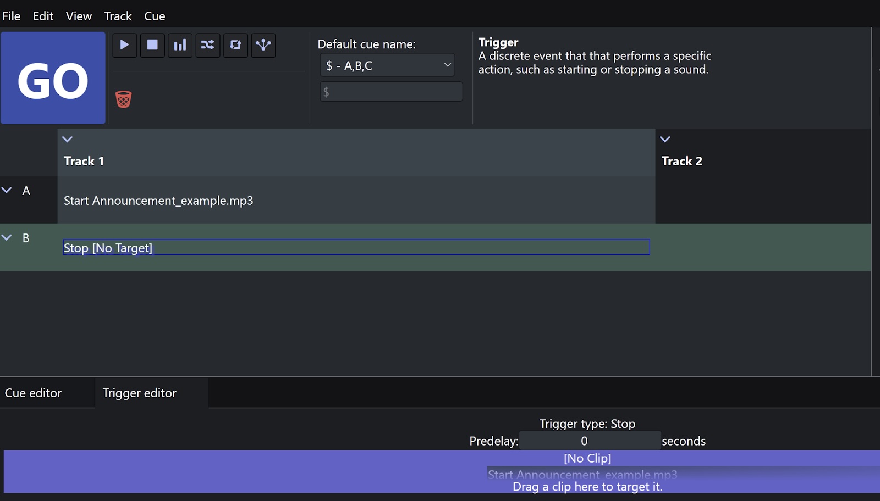The width and height of the screenshot is (880, 501).
Task: Collapse cue A with its chevron
Action: pos(7,190)
